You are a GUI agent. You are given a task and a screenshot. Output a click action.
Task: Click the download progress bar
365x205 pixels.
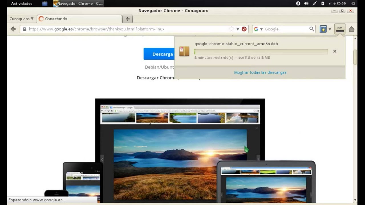coord(261,52)
